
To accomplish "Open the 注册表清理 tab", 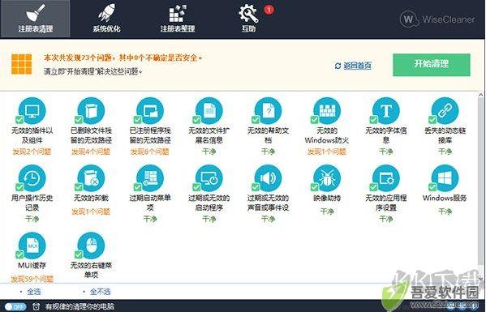I will coord(35,19).
